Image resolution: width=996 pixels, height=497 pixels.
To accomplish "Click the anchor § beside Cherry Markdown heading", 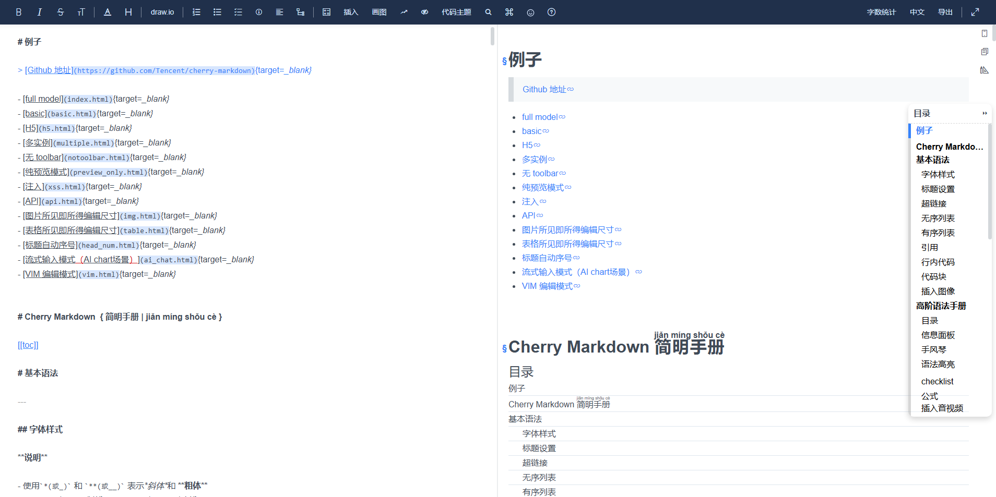I will pyautogui.click(x=504, y=348).
